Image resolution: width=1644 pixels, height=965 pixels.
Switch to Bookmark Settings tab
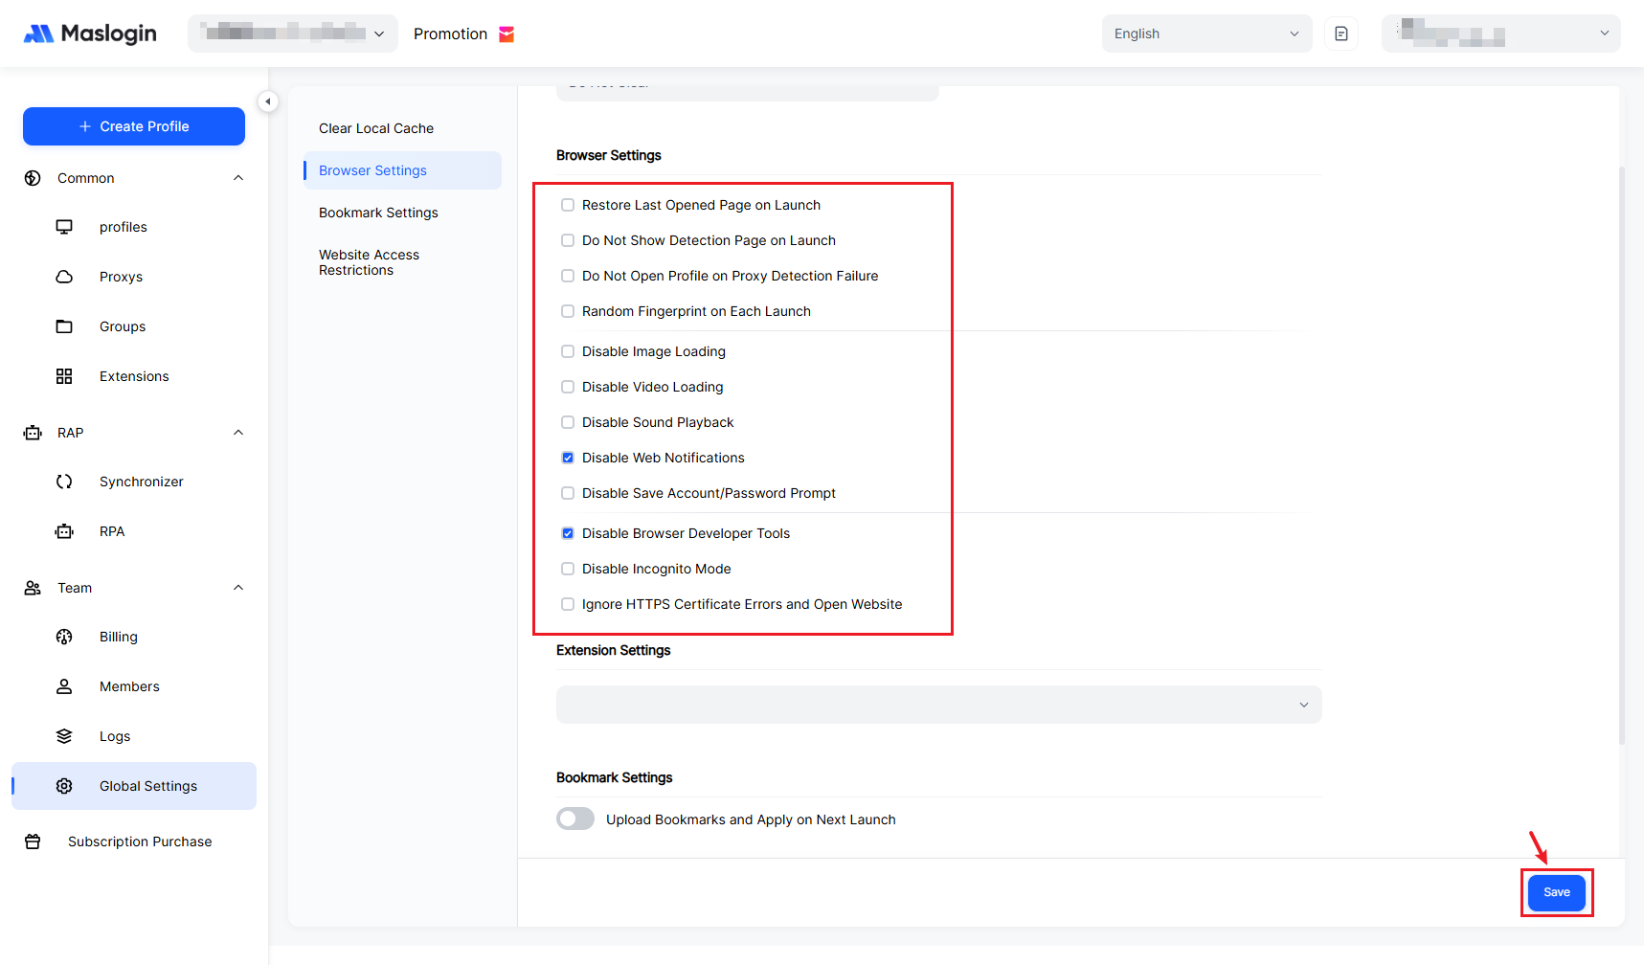coord(378,213)
